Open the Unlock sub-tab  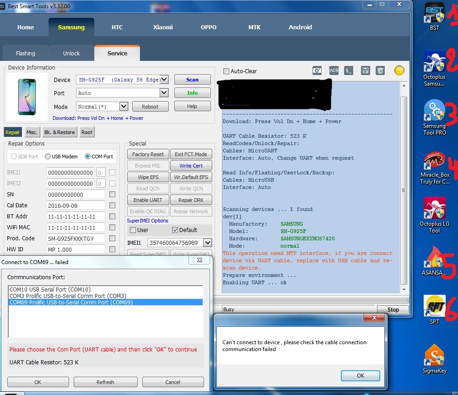coord(71,54)
